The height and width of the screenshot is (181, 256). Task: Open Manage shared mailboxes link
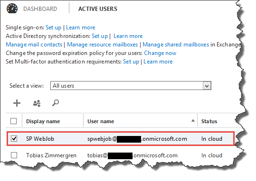click(176, 45)
